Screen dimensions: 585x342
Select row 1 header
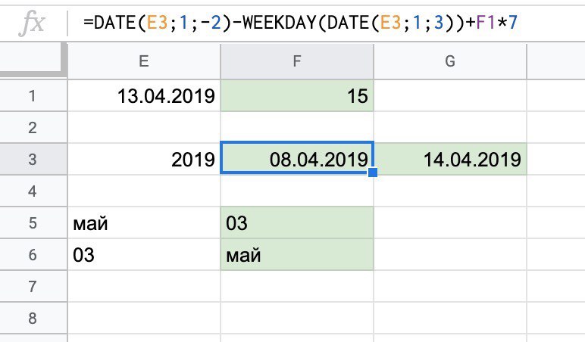coord(33,96)
